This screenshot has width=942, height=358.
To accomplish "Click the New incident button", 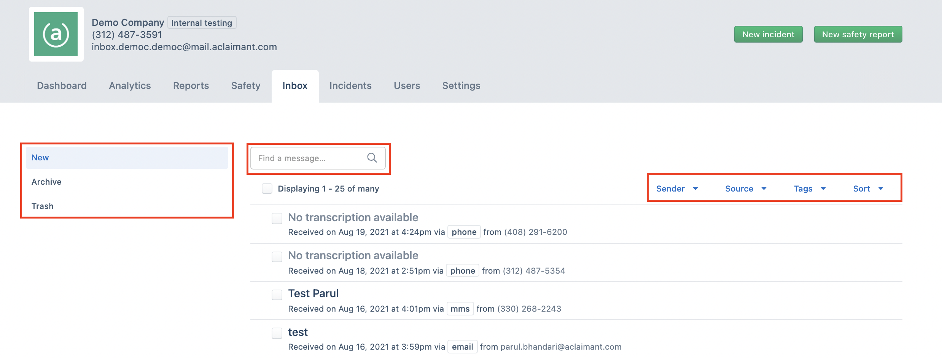I will [x=768, y=34].
